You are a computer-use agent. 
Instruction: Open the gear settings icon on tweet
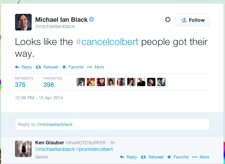point(168,20)
